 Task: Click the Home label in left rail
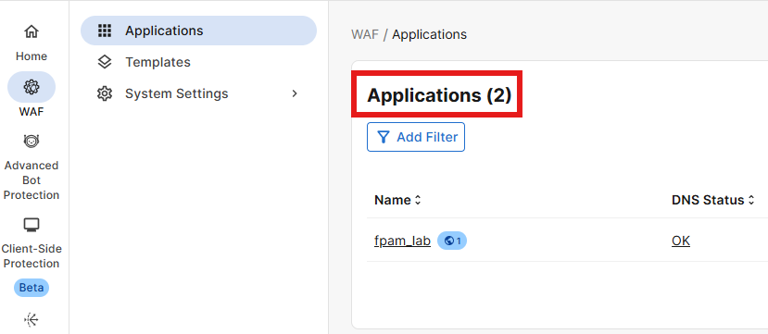click(x=31, y=56)
